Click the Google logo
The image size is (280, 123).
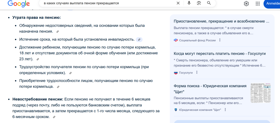(x=19, y=4)
